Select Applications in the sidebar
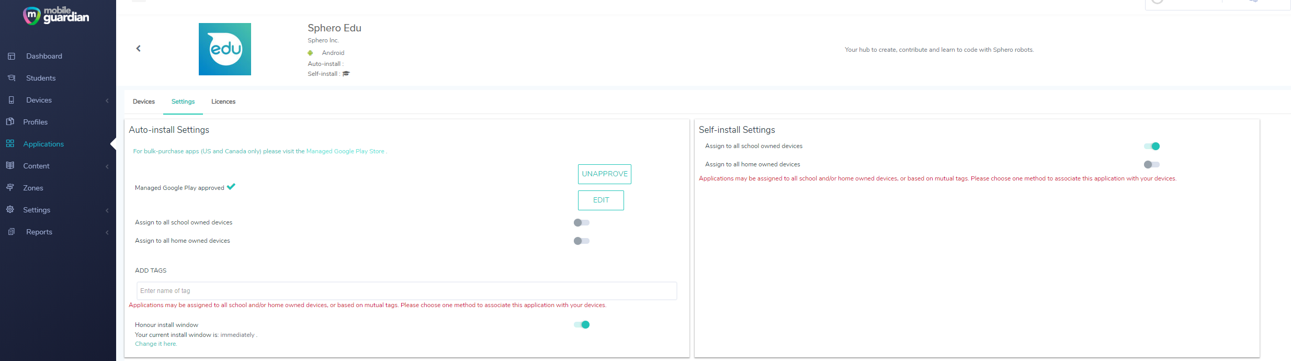The image size is (1291, 361). pyautogui.click(x=43, y=144)
